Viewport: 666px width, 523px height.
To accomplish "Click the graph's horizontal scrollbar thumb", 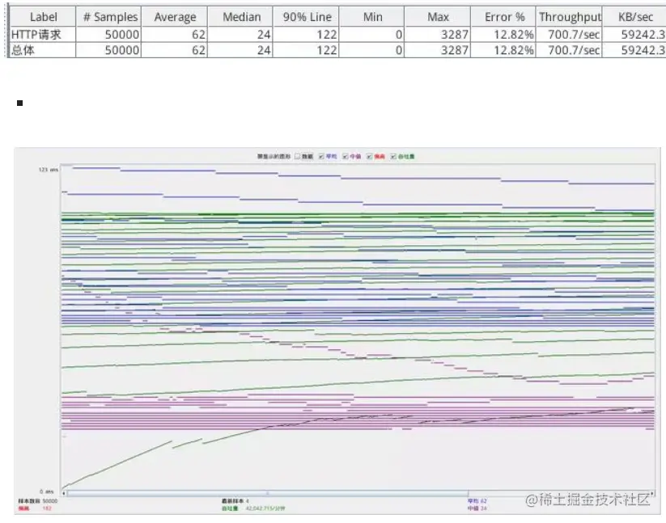I will (x=268, y=493).
